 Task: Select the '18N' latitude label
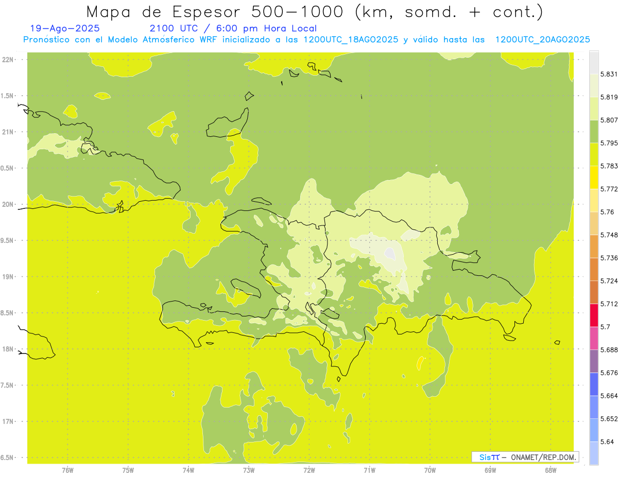click(x=8, y=349)
